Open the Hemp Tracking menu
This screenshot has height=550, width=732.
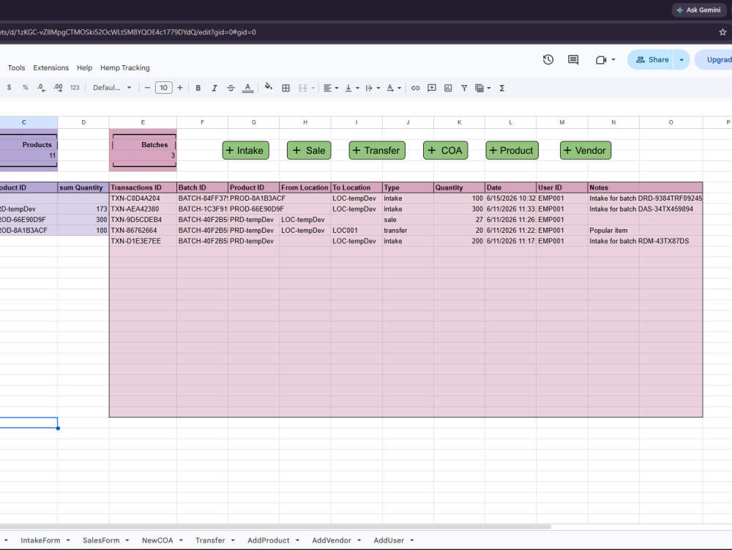[x=125, y=67]
